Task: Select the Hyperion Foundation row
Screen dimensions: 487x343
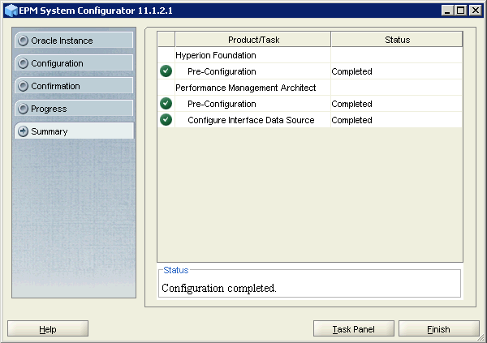Action: (216, 55)
